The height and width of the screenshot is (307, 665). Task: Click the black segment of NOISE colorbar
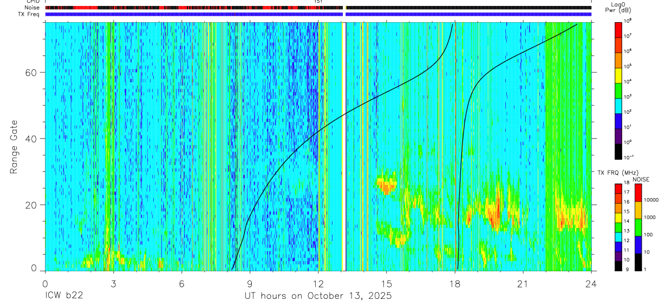638,262
